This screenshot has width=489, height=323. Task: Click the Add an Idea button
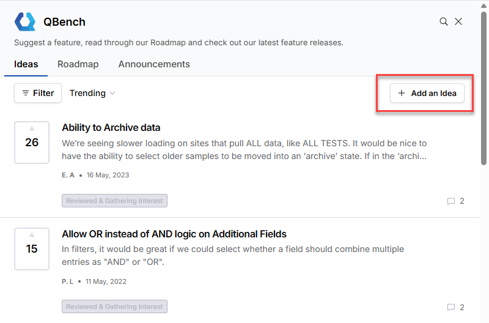point(427,94)
